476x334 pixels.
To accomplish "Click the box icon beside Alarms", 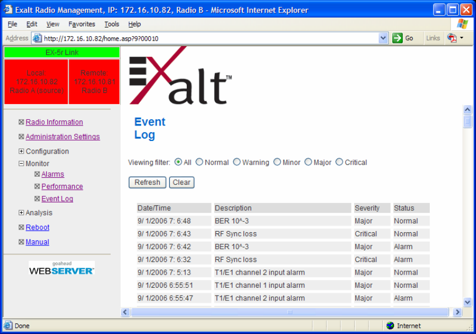I will [37, 174].
